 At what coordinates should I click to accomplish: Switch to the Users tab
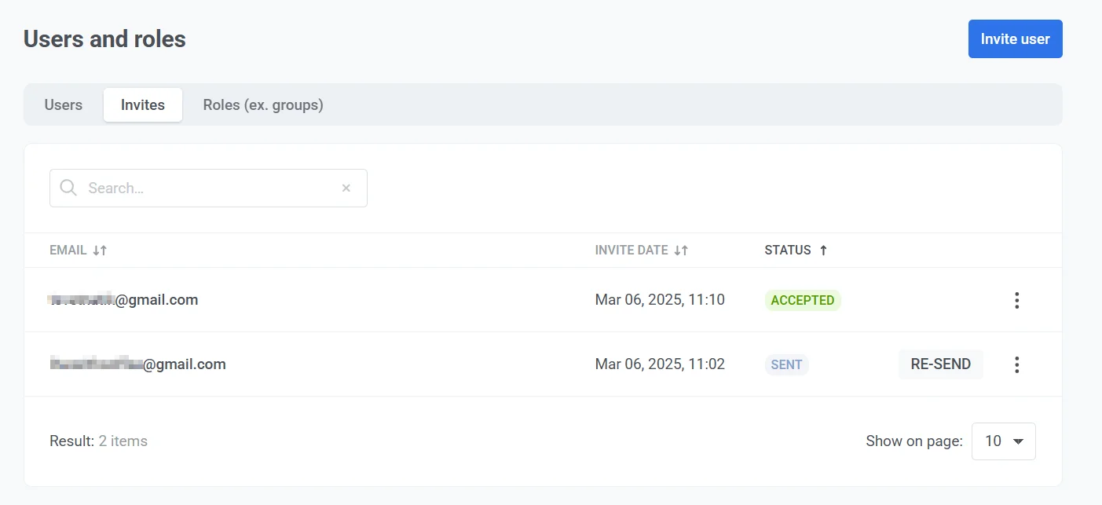pos(64,105)
